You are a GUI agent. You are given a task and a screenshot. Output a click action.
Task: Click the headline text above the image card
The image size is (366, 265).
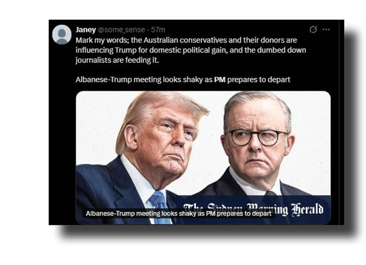point(183,79)
